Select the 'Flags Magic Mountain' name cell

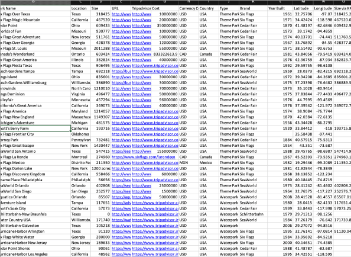click(35, 20)
